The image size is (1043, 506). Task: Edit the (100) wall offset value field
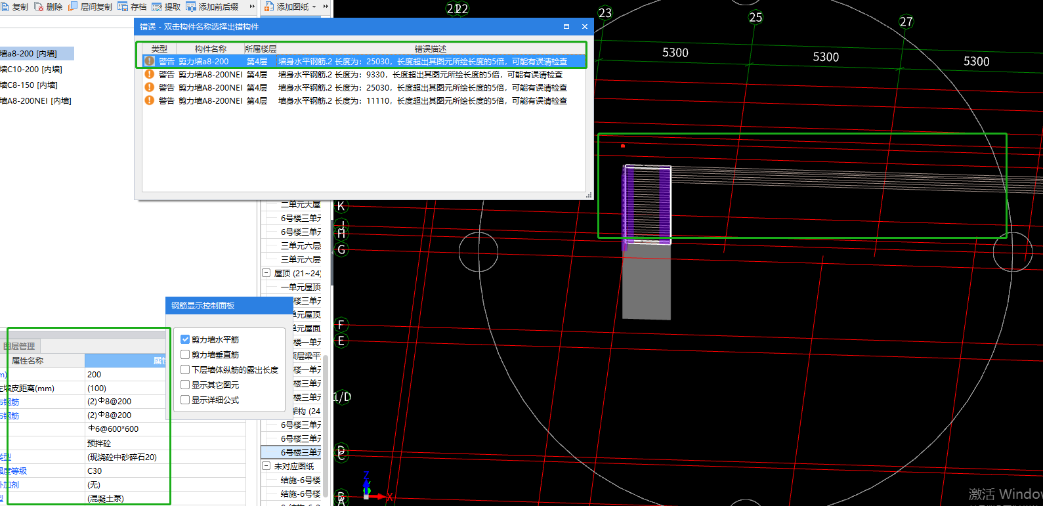(x=125, y=388)
